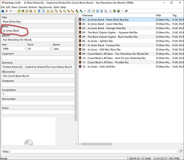The width and height of the screenshot is (184, 160).
Task: Click the blue Refresh arrows toolbar icon
Action: click(x=39, y=11)
